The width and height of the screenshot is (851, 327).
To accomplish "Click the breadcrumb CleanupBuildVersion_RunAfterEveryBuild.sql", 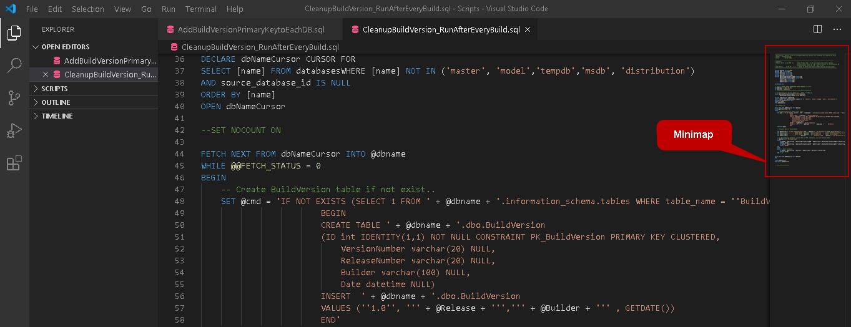I will [x=260, y=47].
